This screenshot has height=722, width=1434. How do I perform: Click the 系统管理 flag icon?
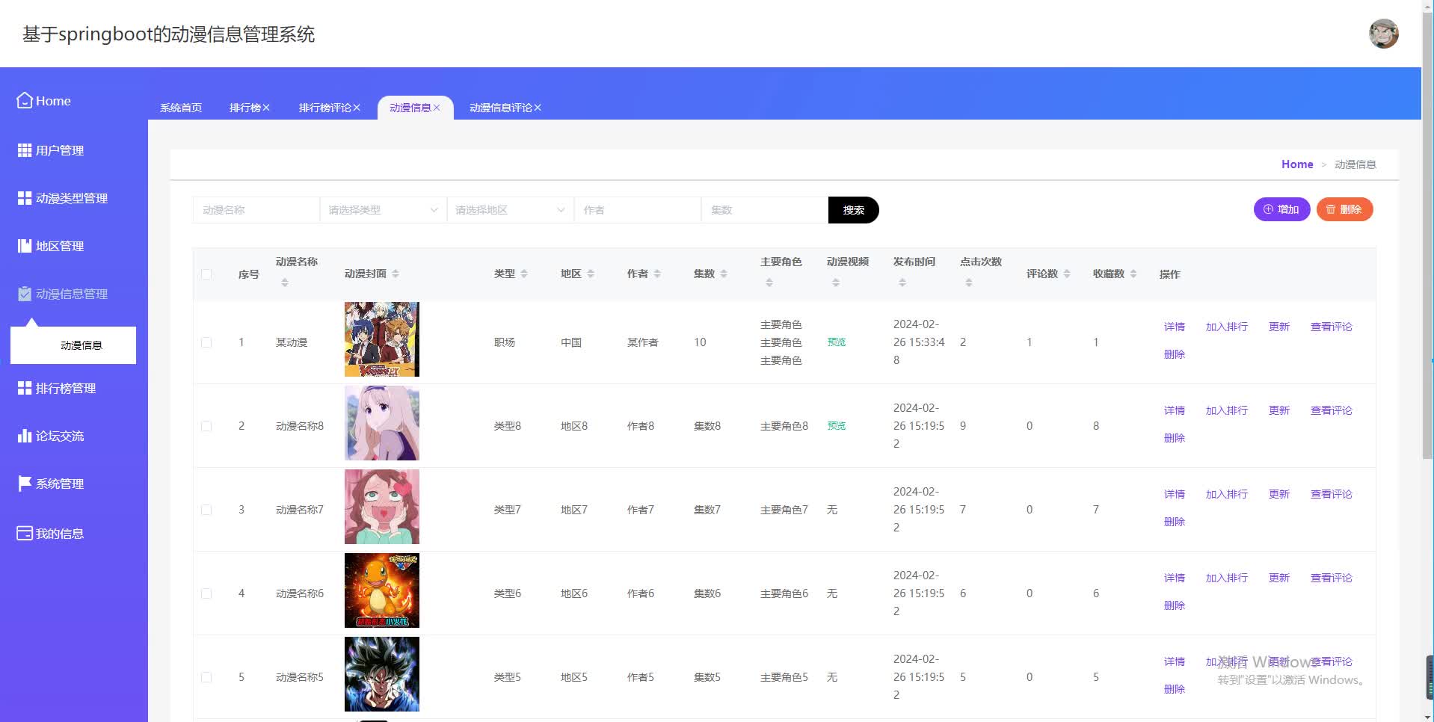tap(25, 484)
